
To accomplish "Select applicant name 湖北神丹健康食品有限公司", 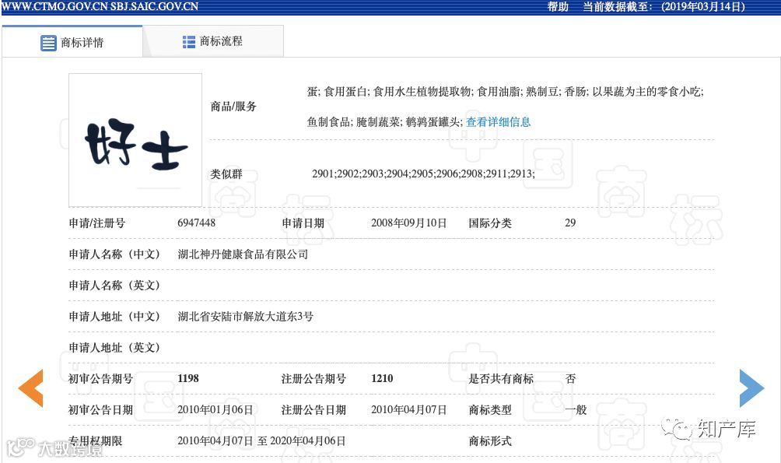I will coord(243,254).
